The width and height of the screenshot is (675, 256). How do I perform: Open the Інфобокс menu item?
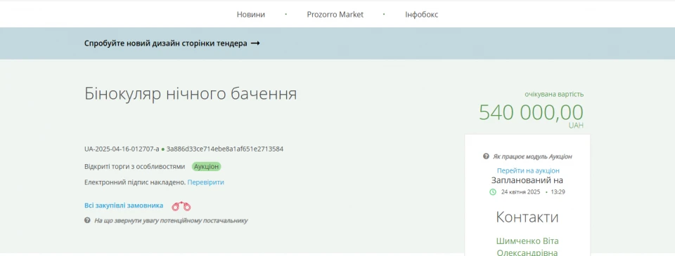click(421, 15)
